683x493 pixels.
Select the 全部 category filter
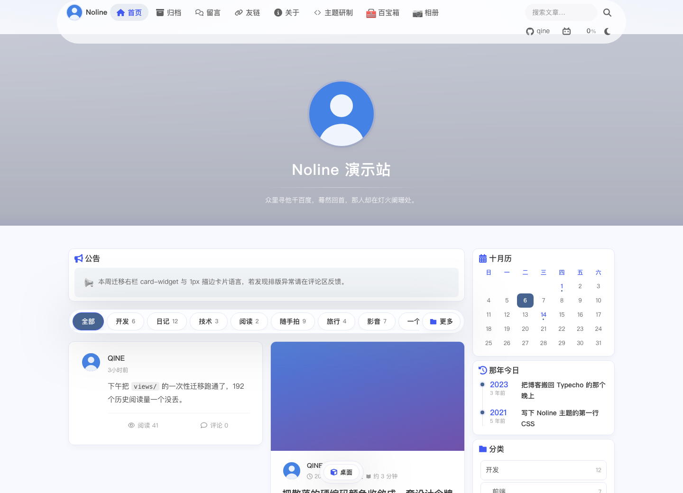click(88, 321)
